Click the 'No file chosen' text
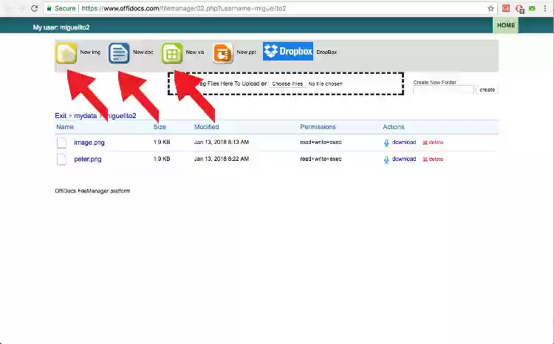Image resolution: width=554 pixels, height=344 pixels. (x=325, y=83)
